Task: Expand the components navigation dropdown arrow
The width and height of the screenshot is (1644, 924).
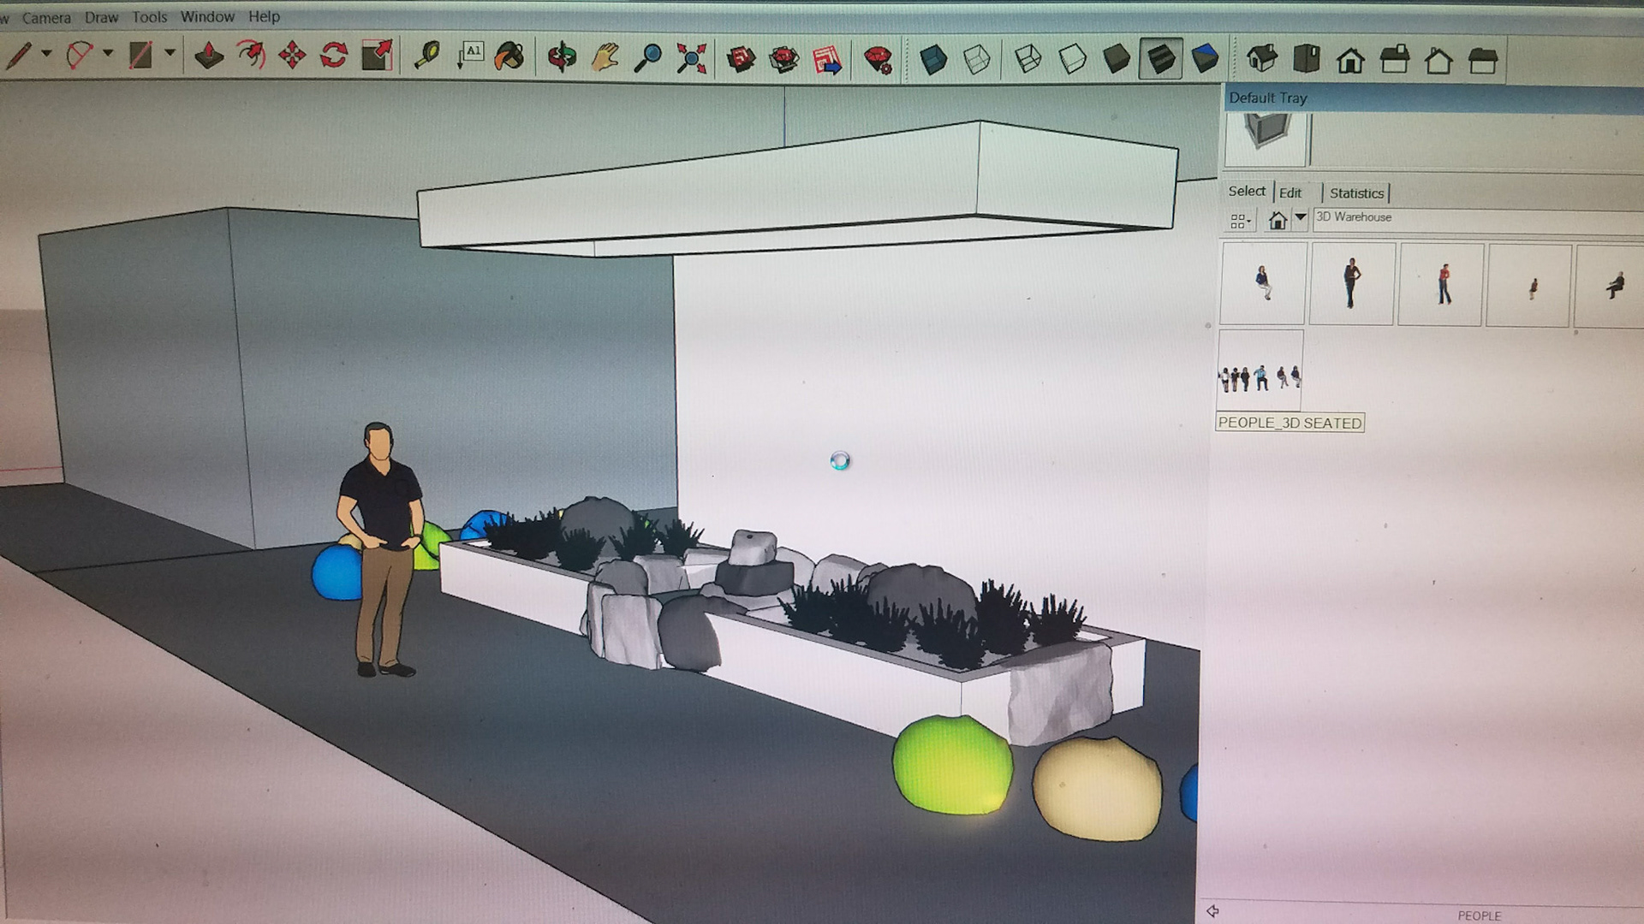Action: coord(1301,218)
